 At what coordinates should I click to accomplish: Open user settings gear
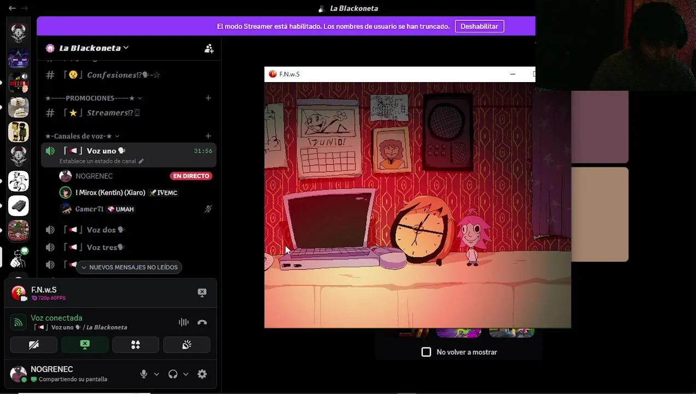tap(202, 374)
